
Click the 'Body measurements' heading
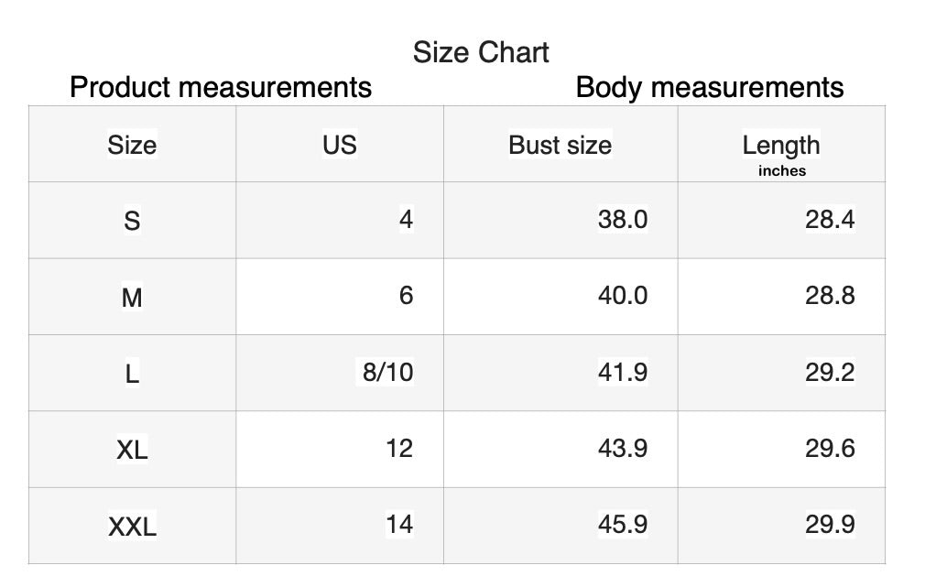(x=710, y=87)
